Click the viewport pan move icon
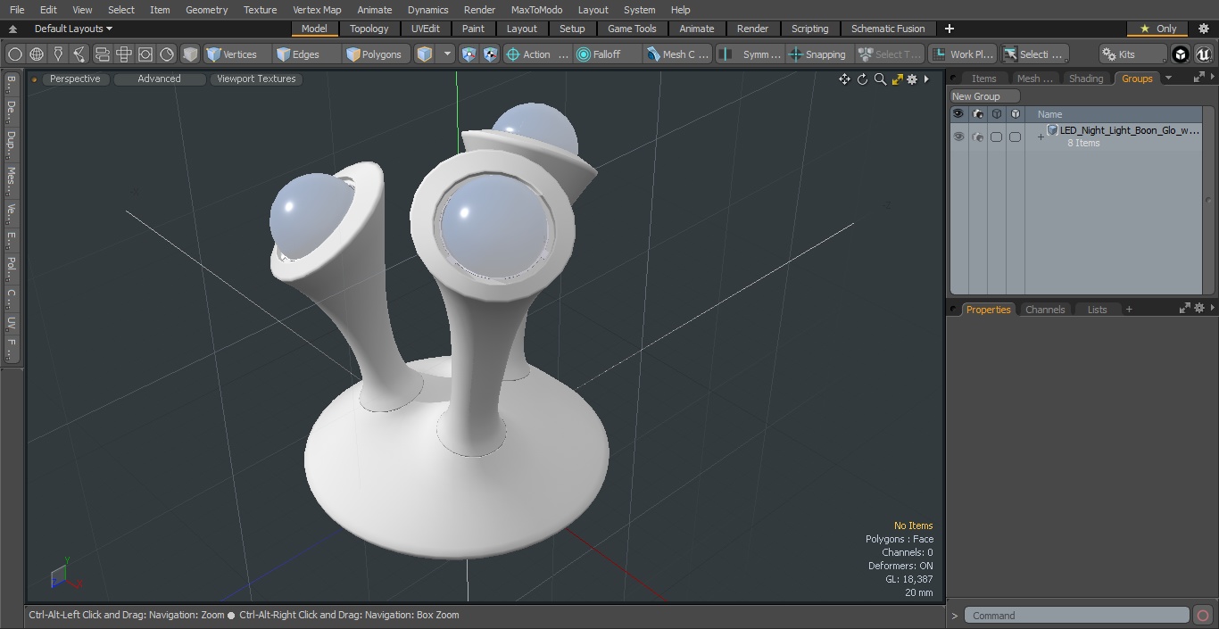Image resolution: width=1219 pixels, height=629 pixels. pos(844,79)
